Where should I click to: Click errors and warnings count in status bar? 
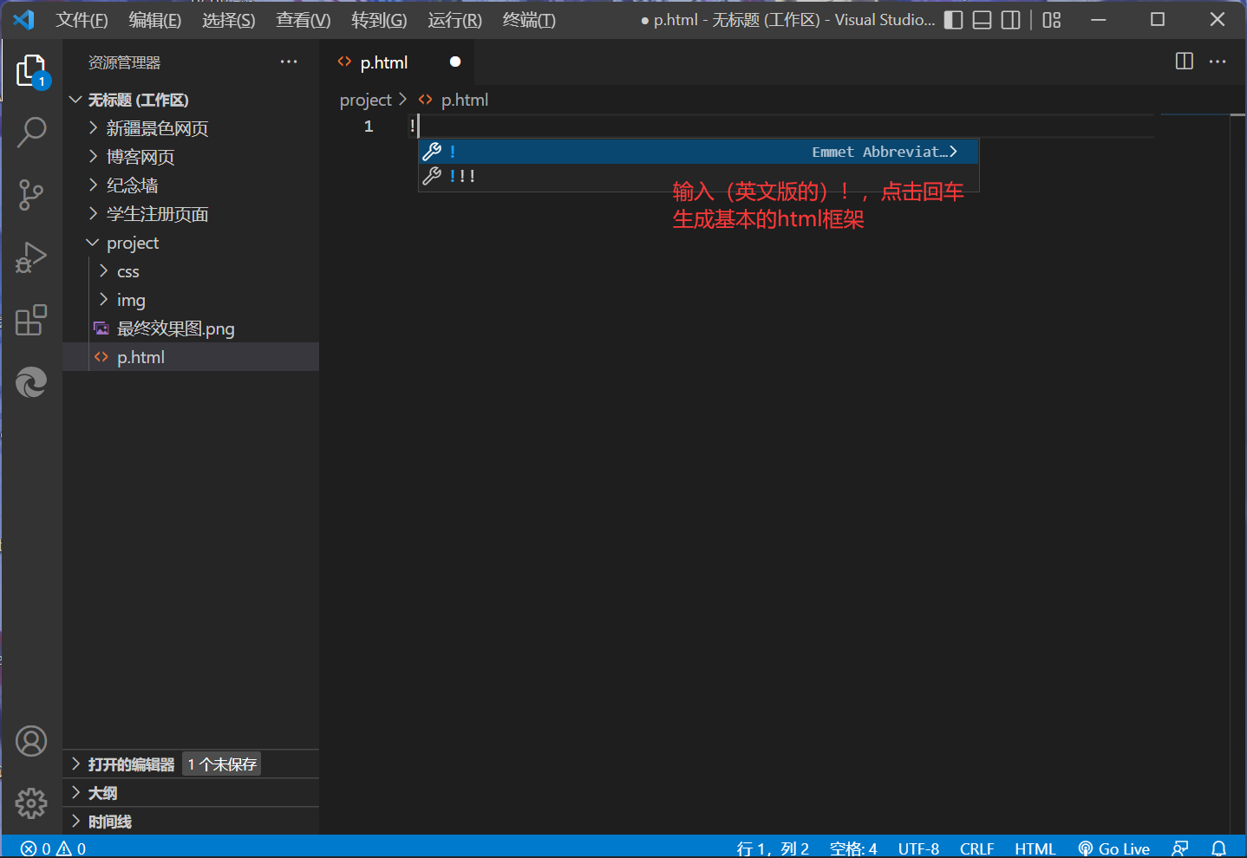[x=54, y=848]
